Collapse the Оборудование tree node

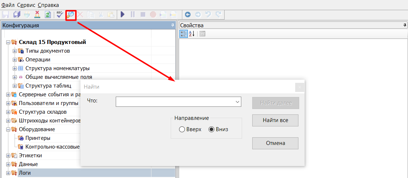[x=8, y=129]
